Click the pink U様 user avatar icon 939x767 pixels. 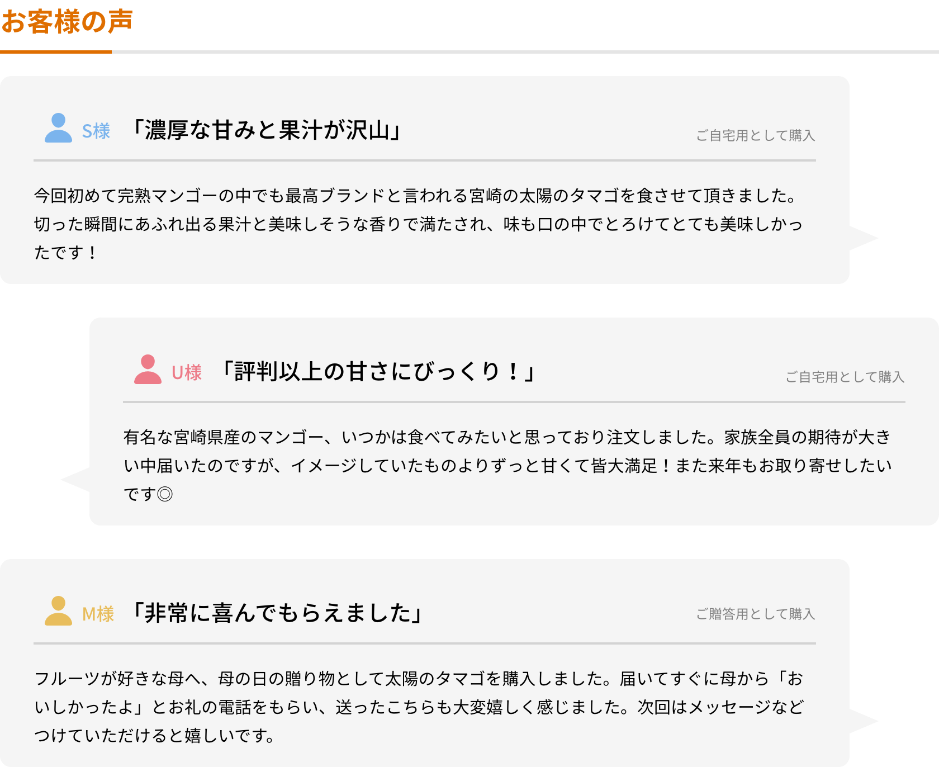(148, 370)
